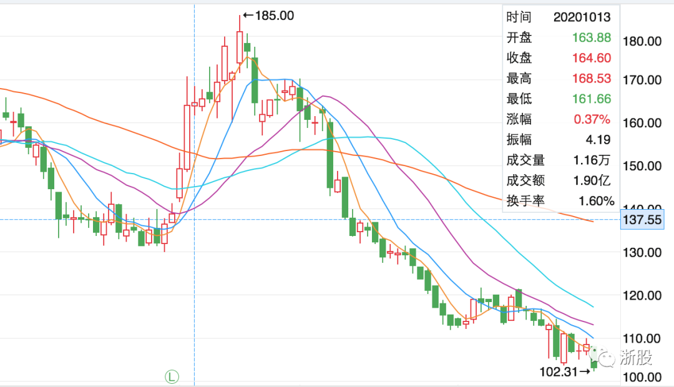The image size is (674, 387).
Task: Select the 成交量 value 1.16万
Action: click(592, 160)
